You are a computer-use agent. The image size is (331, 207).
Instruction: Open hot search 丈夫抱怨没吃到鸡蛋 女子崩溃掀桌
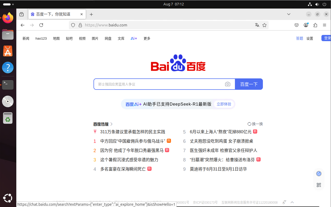coord(222,141)
